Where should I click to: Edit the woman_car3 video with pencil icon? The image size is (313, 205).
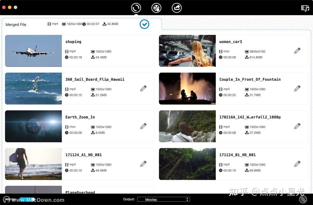tap(297, 51)
